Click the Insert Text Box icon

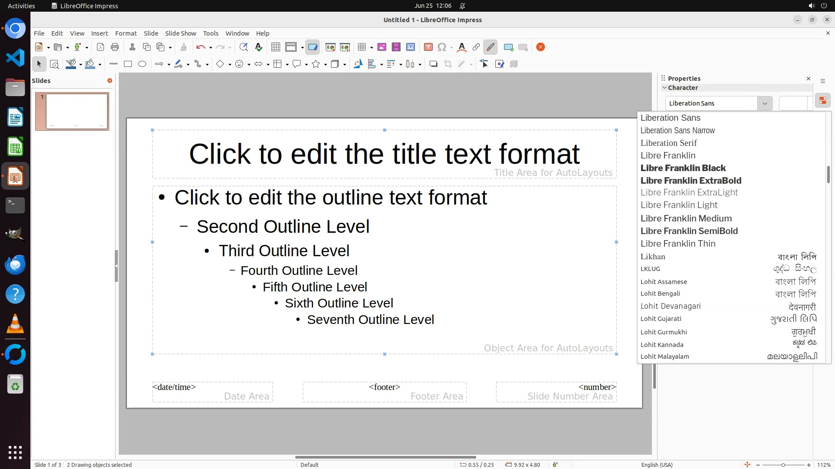coord(428,47)
